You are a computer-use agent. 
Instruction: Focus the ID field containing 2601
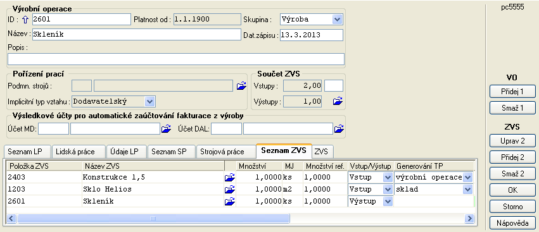[81, 20]
